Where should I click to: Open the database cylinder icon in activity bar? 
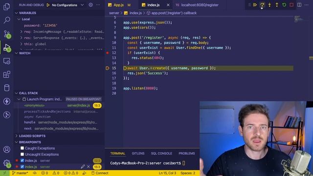(x=6, y=88)
